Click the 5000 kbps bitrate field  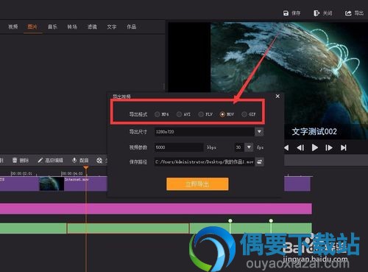pyautogui.click(x=179, y=147)
